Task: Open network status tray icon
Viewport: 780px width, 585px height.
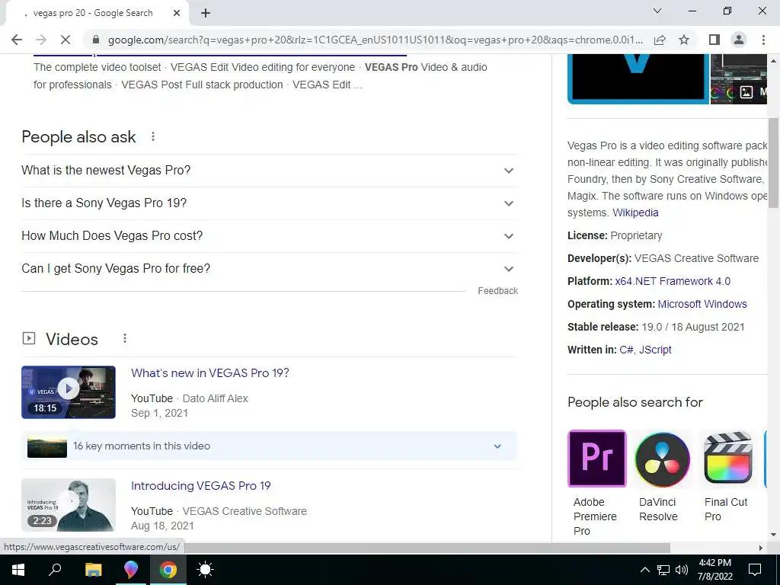Action: click(x=663, y=570)
